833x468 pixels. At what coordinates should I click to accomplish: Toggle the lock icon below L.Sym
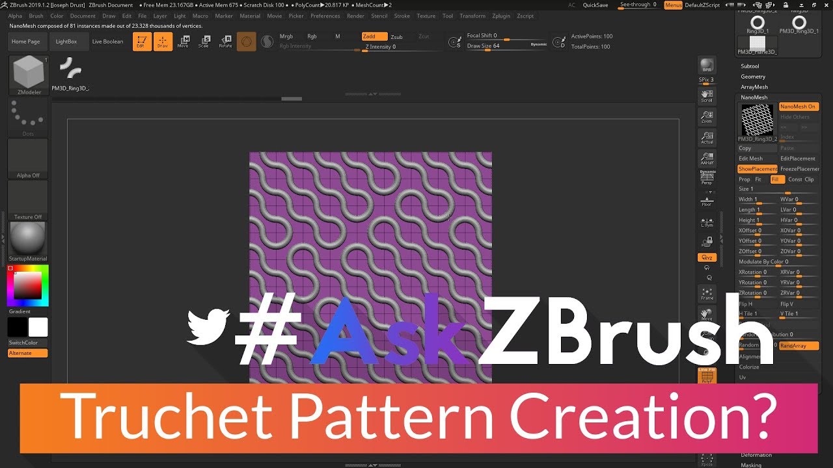(x=707, y=242)
